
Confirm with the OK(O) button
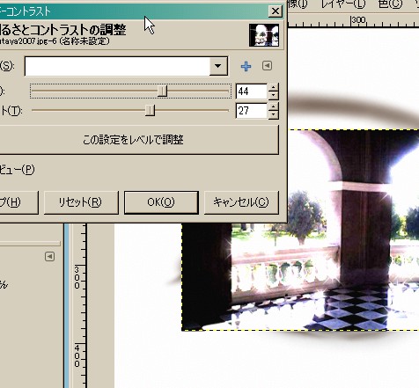click(x=161, y=202)
